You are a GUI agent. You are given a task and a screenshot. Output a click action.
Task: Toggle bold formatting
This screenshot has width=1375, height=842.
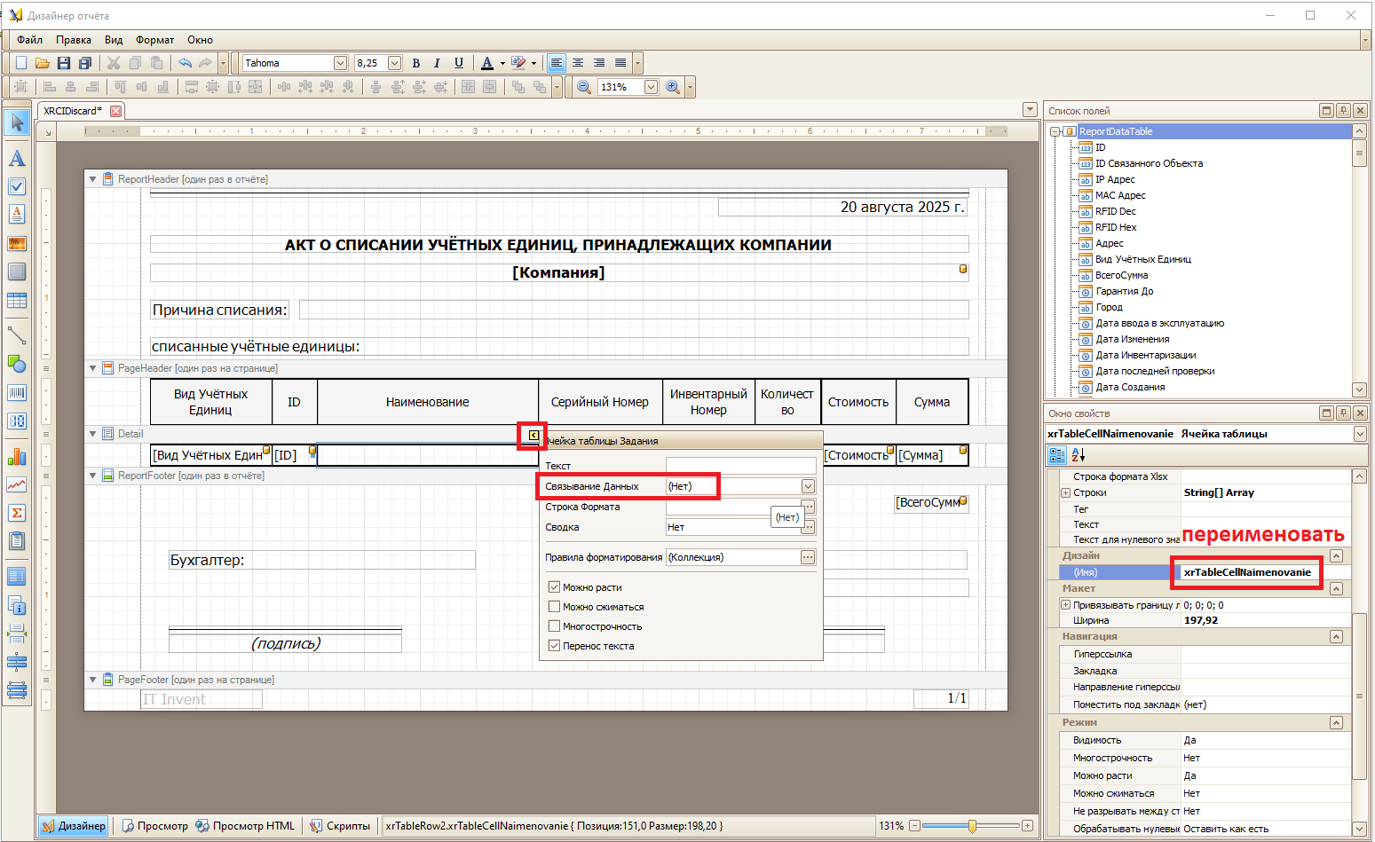(x=415, y=63)
